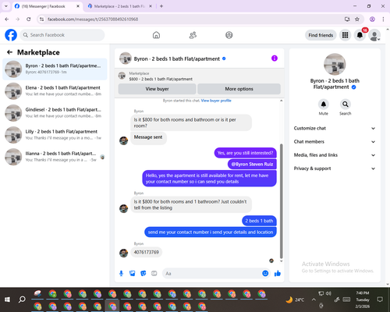Open the Notifications bell with 16 badge

(x=360, y=35)
